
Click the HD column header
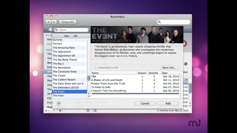coord(75,36)
